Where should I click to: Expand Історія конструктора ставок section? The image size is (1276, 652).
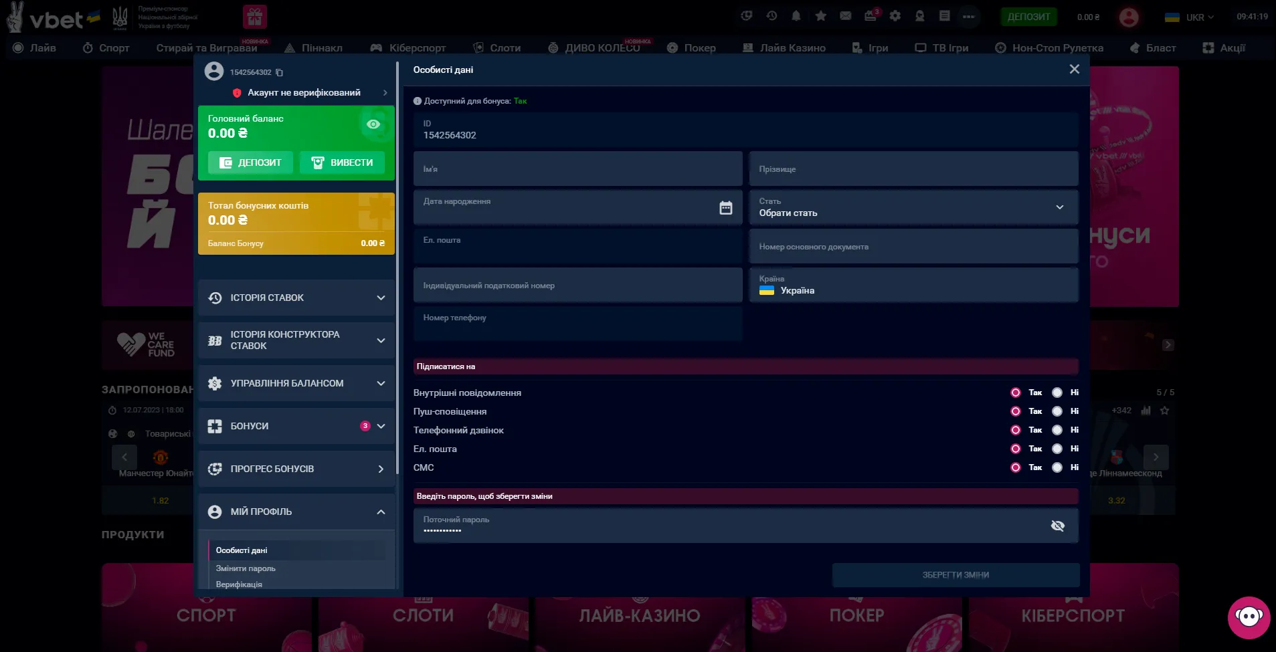296,340
